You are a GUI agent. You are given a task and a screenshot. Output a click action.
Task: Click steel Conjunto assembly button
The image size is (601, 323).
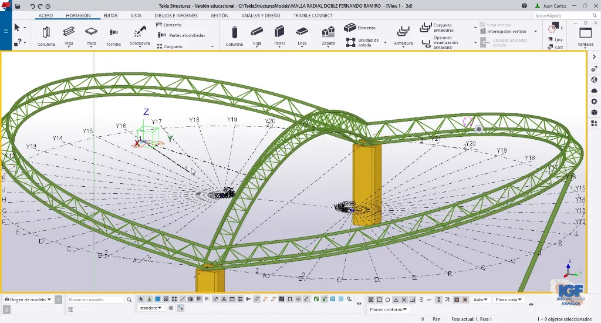tap(170, 46)
